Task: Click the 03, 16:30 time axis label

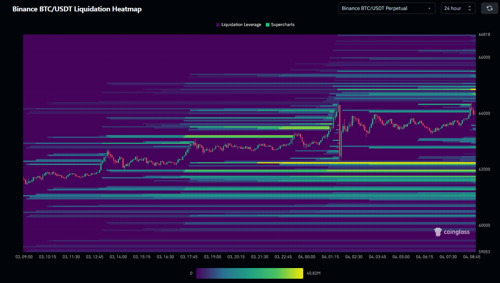Action: [x=165, y=257]
